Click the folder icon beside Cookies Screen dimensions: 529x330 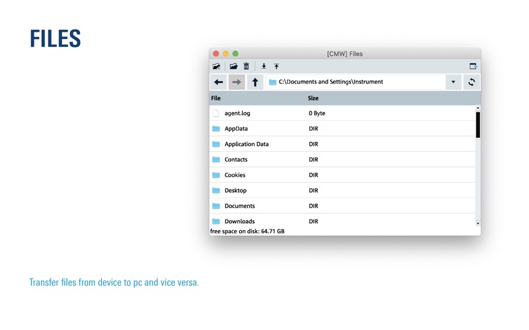point(216,175)
